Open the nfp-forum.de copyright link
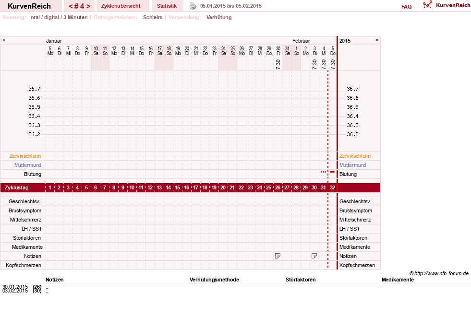 click(x=439, y=273)
